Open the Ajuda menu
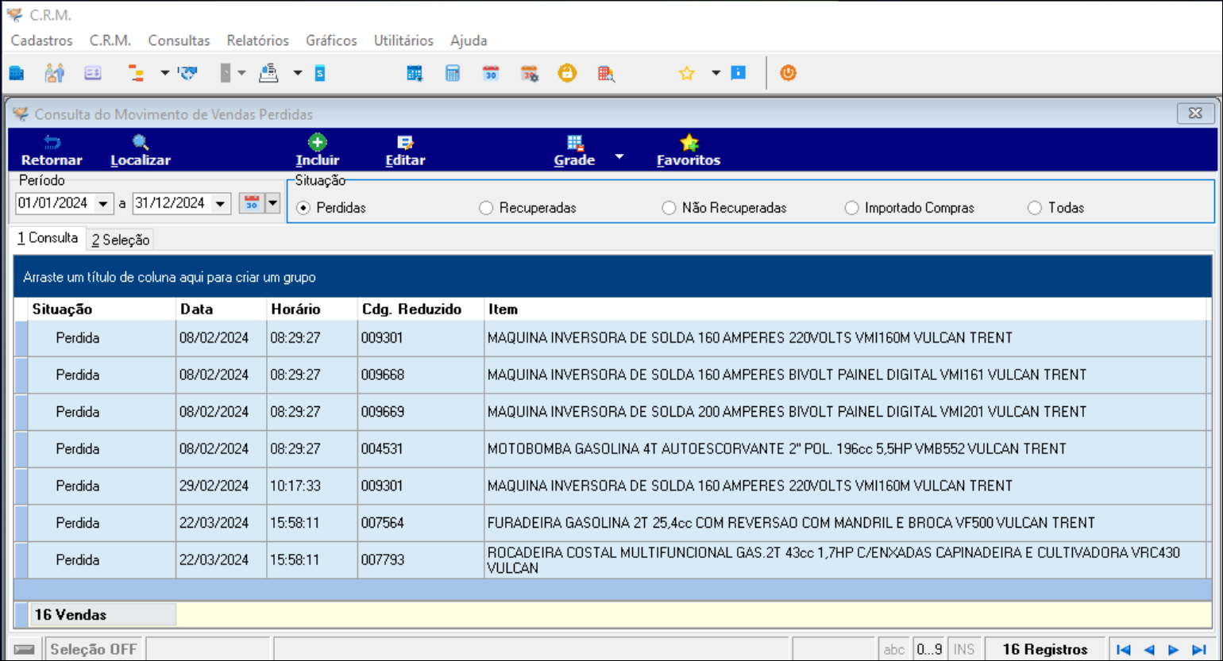Screen dimensions: 1223x661 tap(469, 40)
